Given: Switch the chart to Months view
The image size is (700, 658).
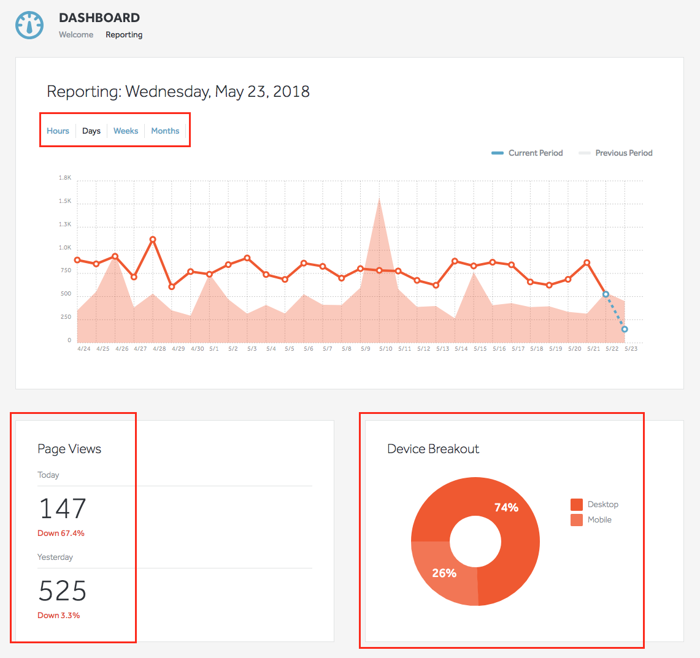Looking at the screenshot, I should point(165,131).
